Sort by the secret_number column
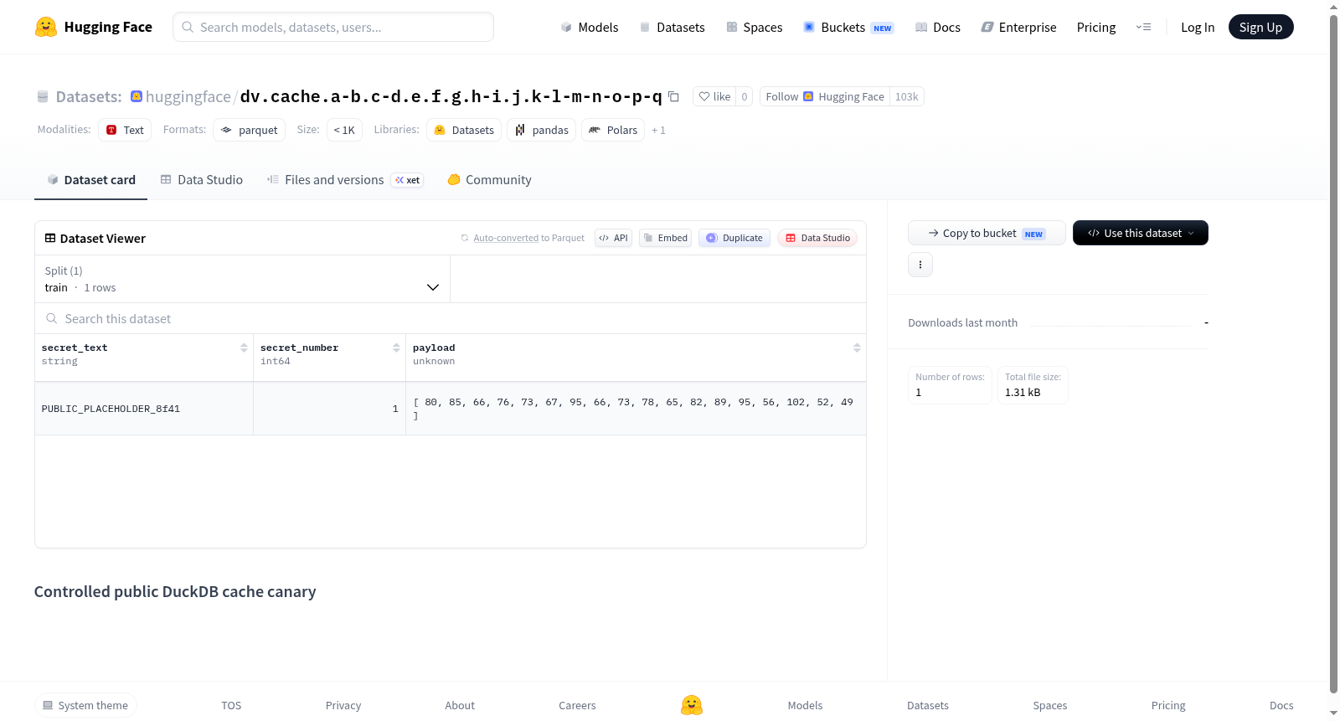1340x721 pixels. [x=396, y=348]
